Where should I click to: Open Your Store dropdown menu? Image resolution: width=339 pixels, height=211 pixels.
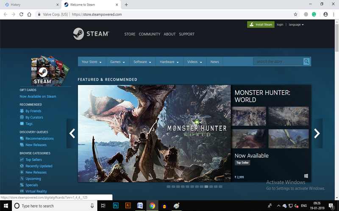(x=92, y=62)
